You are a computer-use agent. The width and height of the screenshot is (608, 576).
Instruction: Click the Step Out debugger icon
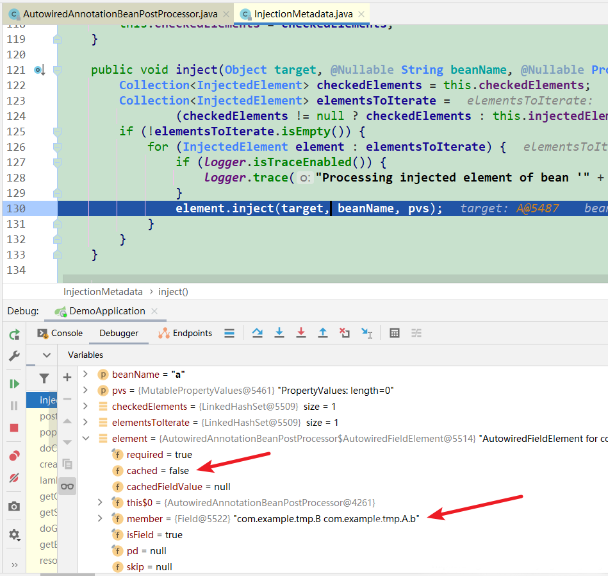point(323,333)
